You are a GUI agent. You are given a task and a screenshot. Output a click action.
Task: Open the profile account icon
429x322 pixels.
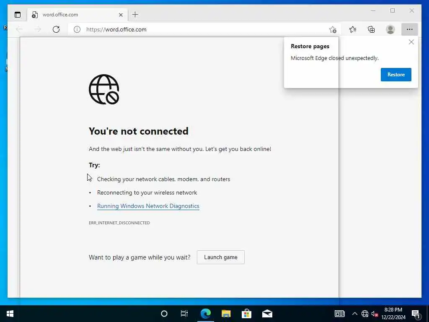(390, 29)
